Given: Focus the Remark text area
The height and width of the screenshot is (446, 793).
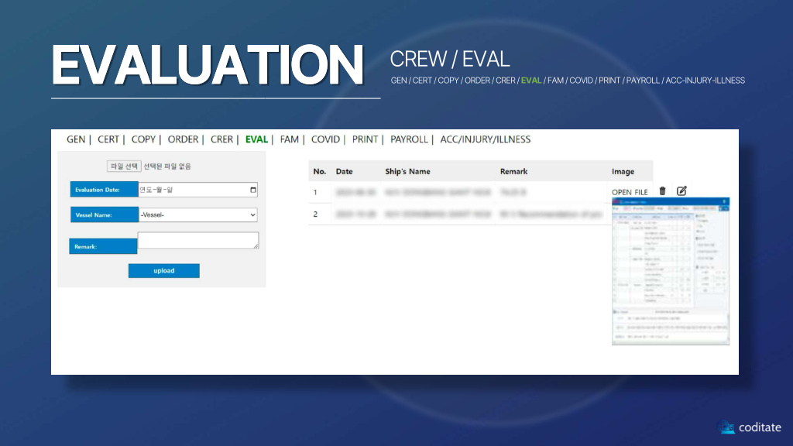Looking at the screenshot, I should point(197,241).
